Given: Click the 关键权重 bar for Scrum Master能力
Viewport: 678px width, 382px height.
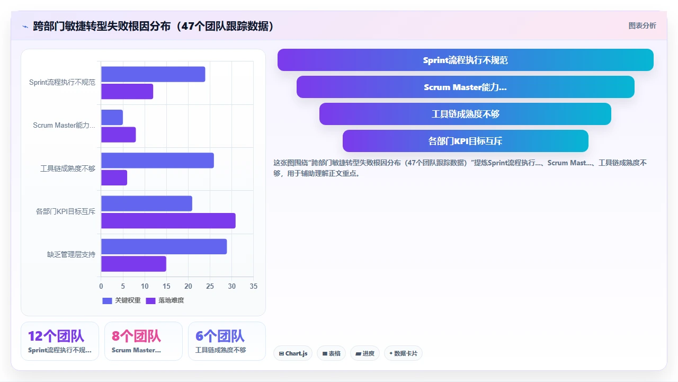Looking at the screenshot, I should click(112, 118).
